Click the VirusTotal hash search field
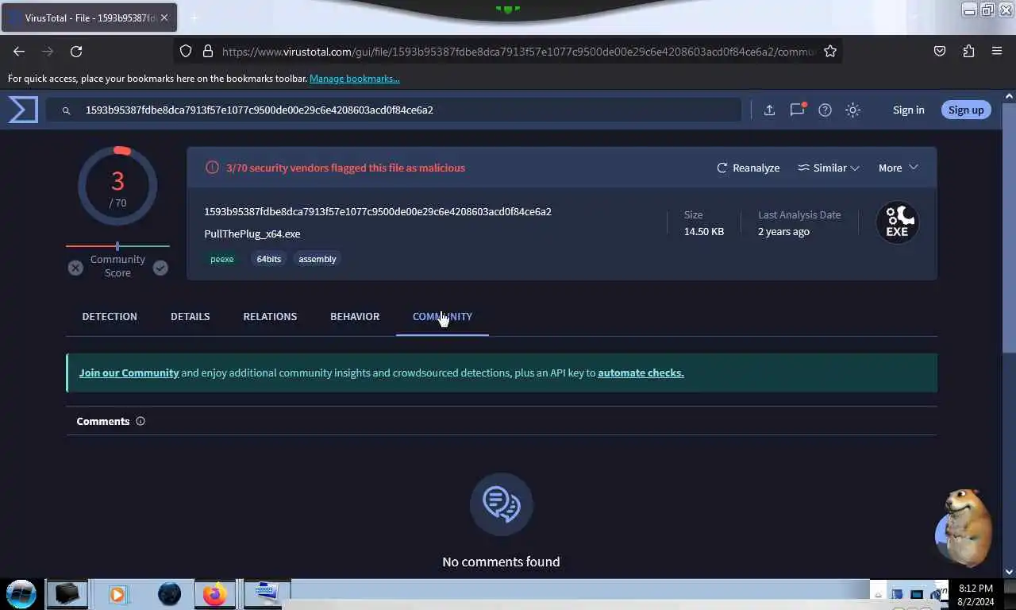Screen dimensions: 1016x610 point(394,110)
